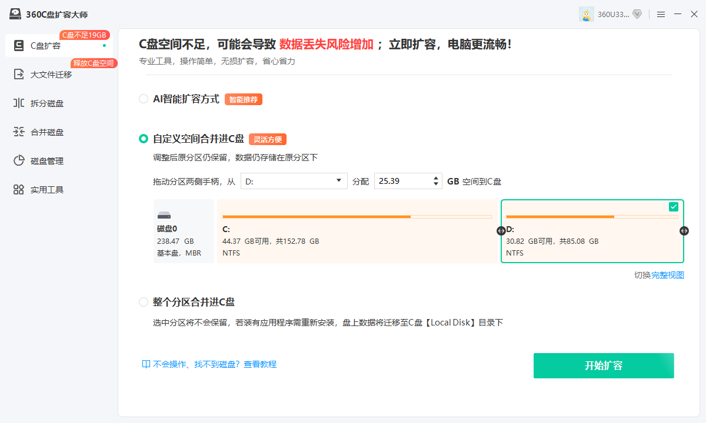Image resolution: width=706 pixels, height=423 pixels.
Task: Open the hamburger main menu
Action: coord(661,14)
